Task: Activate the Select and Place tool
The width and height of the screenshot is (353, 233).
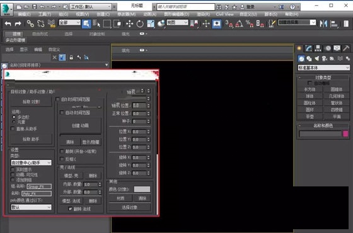Action: pos(161,23)
